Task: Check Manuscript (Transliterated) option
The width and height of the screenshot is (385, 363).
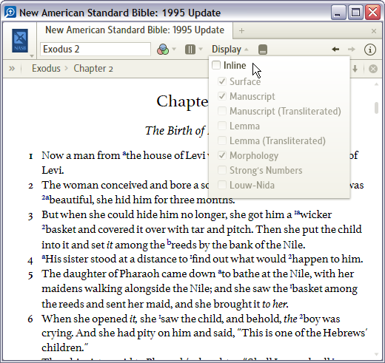Action: pos(222,111)
